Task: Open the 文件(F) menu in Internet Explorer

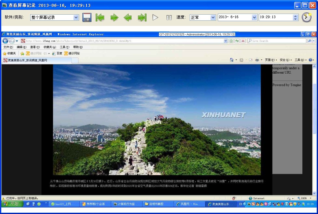Action: 8,47
